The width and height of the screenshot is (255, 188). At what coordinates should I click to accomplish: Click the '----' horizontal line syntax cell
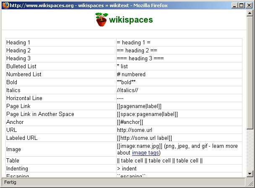pyautogui.click(x=179, y=98)
